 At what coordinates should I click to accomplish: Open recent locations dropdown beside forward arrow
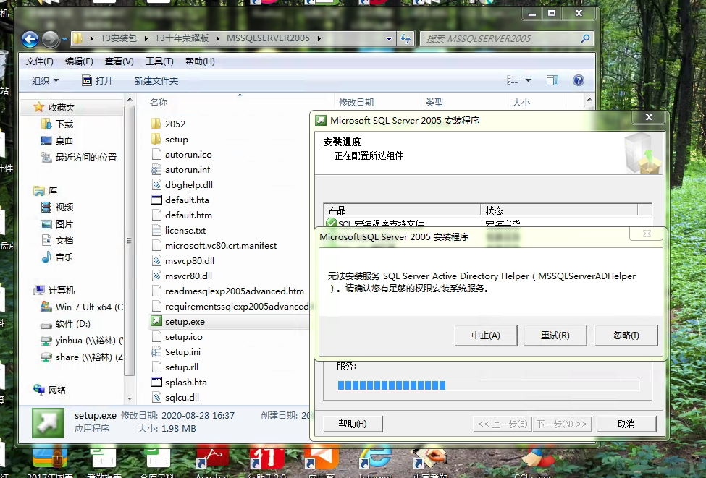[x=64, y=40]
